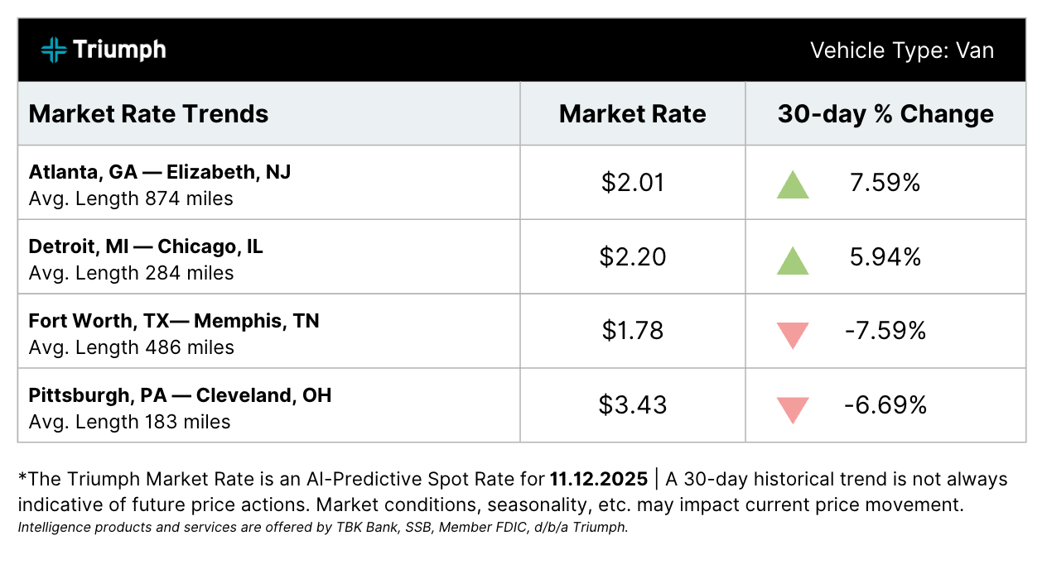Click the red down arrow beside -6.69%
This screenshot has width=1047, height=569.
(x=793, y=409)
